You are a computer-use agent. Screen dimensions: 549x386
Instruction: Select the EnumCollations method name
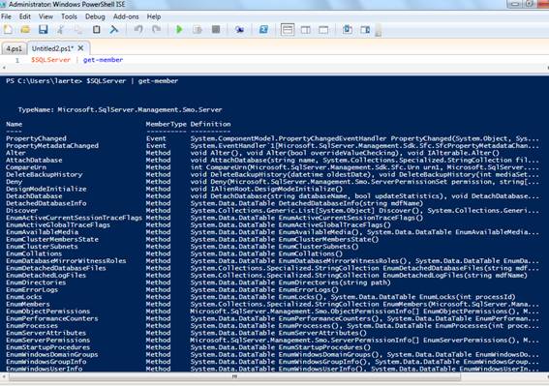(34, 253)
